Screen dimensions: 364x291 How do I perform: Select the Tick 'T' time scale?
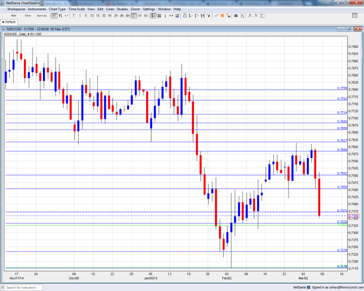click(x=74, y=16)
